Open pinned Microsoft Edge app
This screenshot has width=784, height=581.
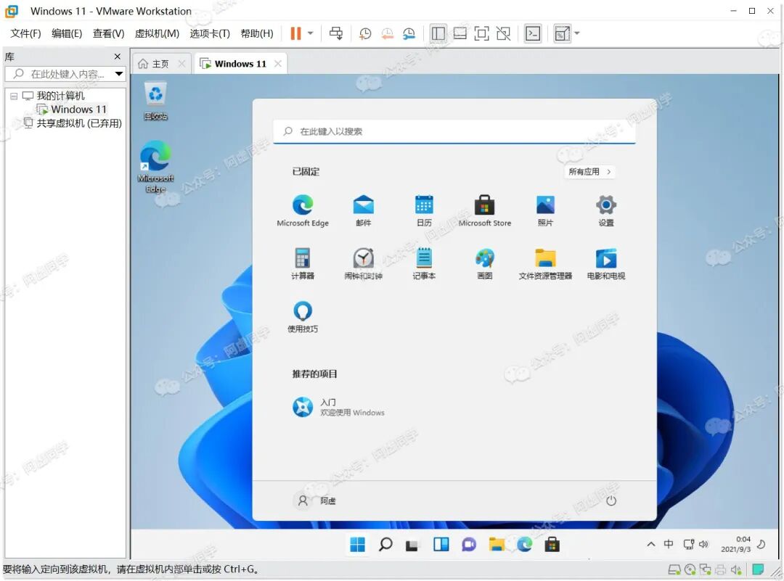tap(303, 210)
